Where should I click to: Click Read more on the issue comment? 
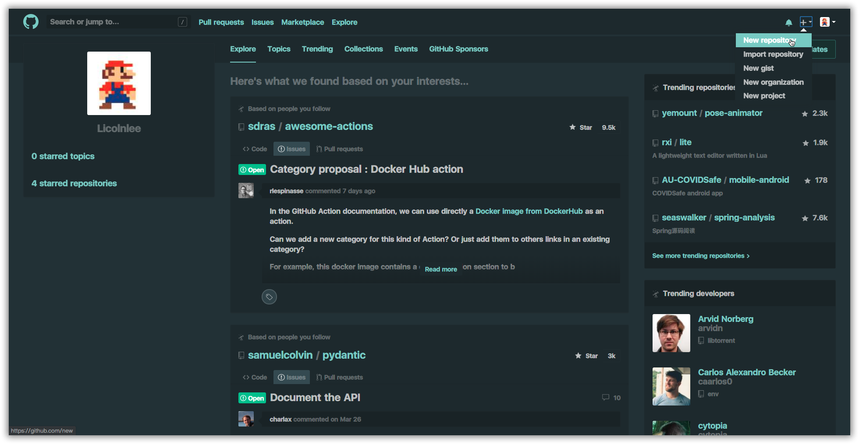(x=441, y=269)
